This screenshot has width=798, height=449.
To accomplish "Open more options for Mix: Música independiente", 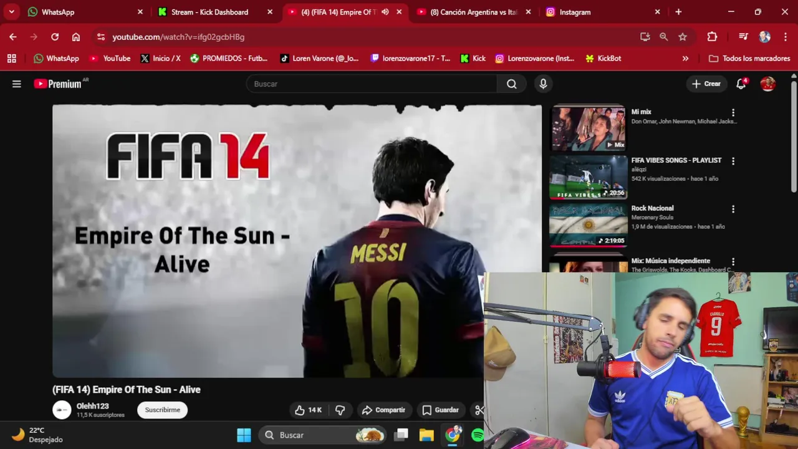I will pyautogui.click(x=733, y=262).
